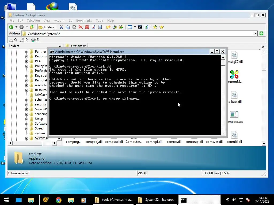Create a new folder with toolbar icon
This screenshot has width=274, height=205.
pos(108,27)
